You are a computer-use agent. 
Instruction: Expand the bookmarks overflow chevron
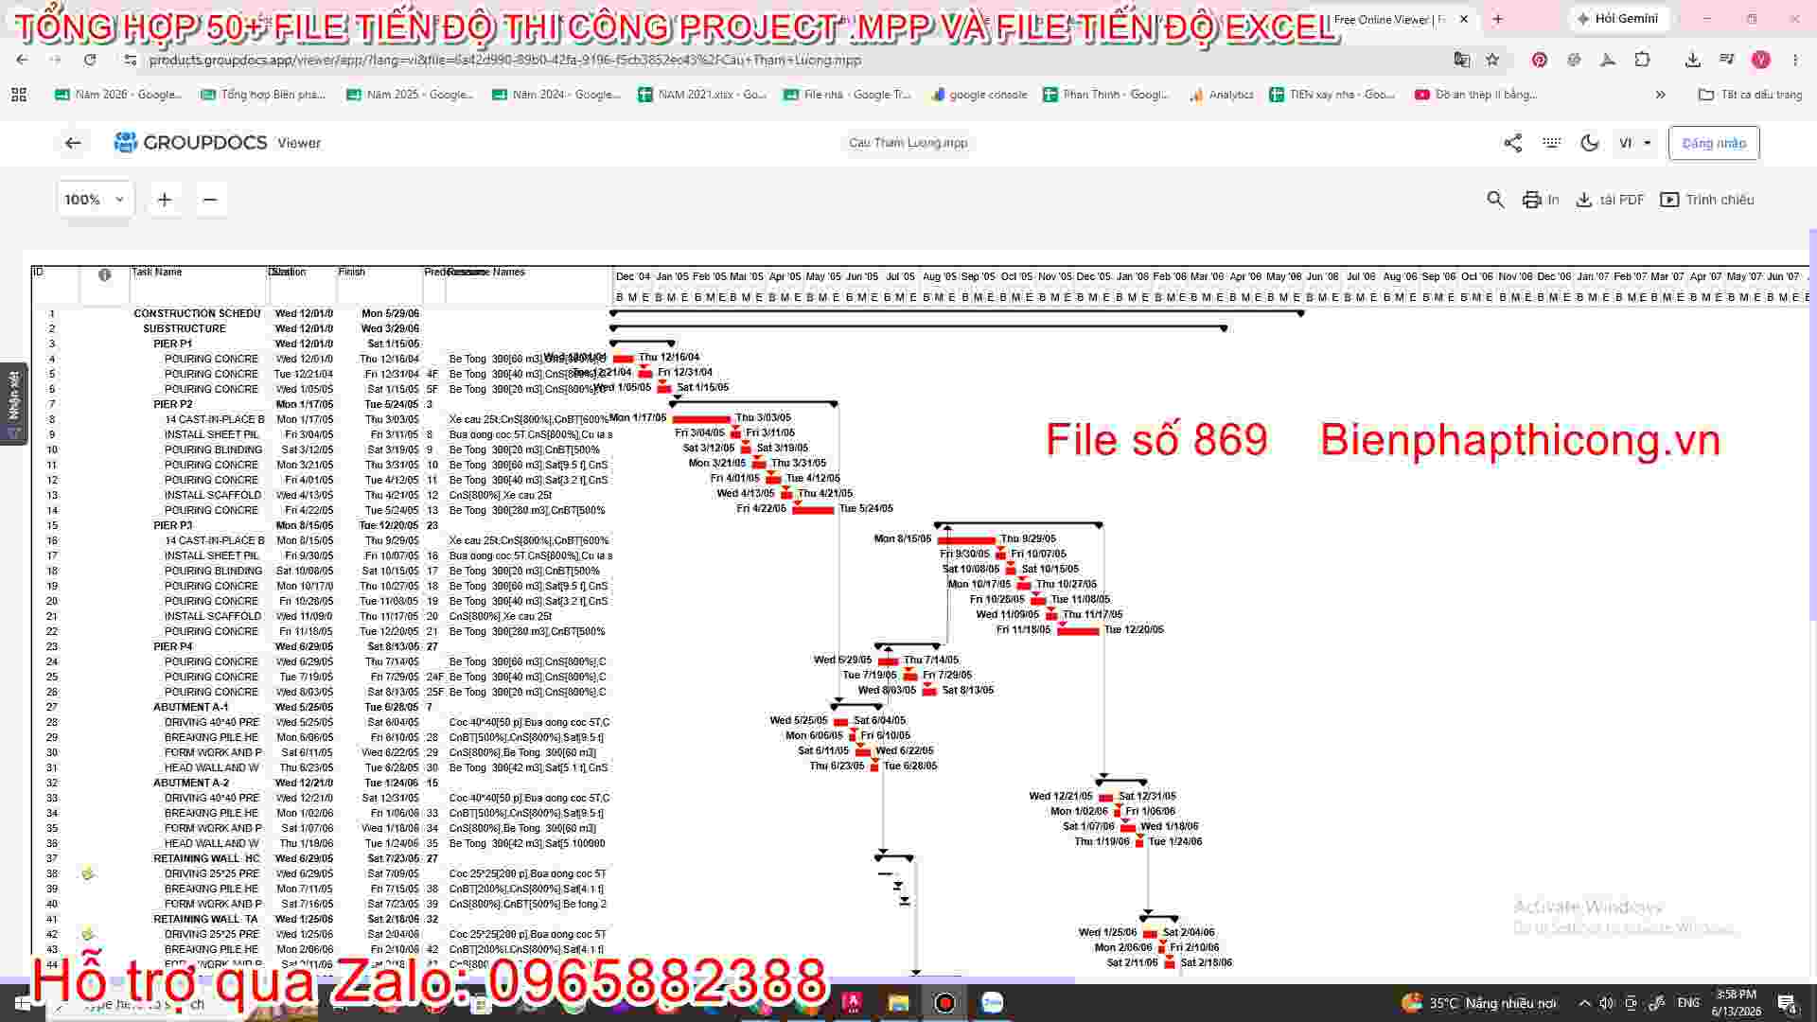(1660, 95)
